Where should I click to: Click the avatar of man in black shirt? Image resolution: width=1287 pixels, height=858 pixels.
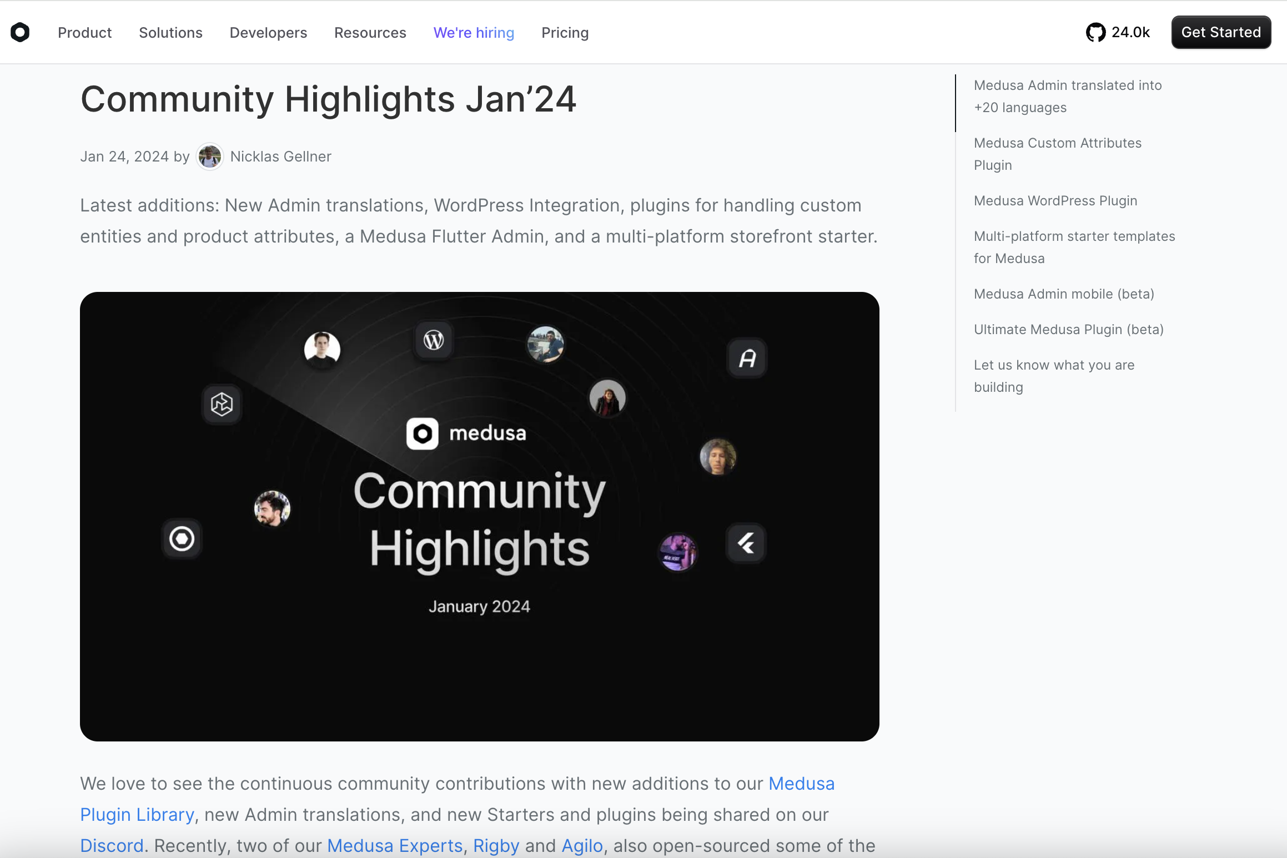(x=322, y=350)
